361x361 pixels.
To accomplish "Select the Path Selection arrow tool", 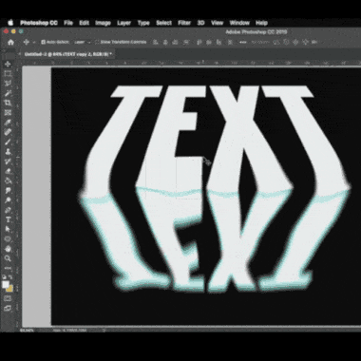I will [9, 230].
